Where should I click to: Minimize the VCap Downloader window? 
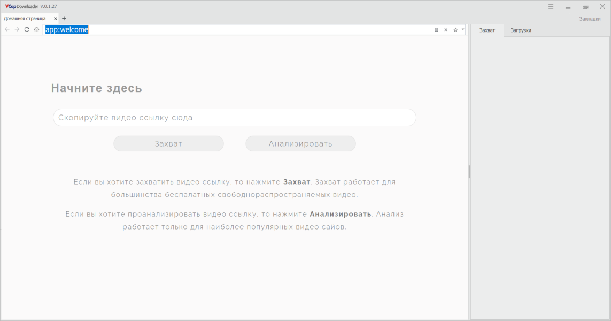568,7
